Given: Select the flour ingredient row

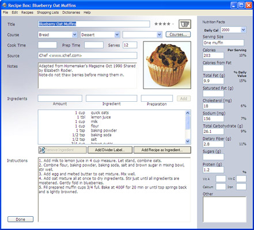Looking at the screenshot, I should [x=112, y=126].
